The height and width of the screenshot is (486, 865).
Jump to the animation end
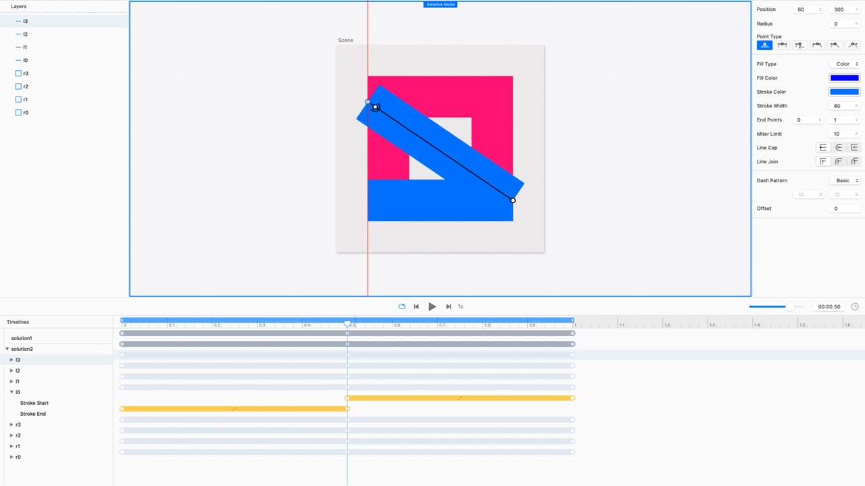pyautogui.click(x=448, y=306)
